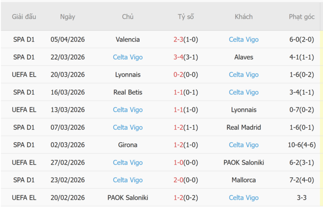Click the Real Betis team name
Viewport: 323px width, 211px height.
(128, 92)
